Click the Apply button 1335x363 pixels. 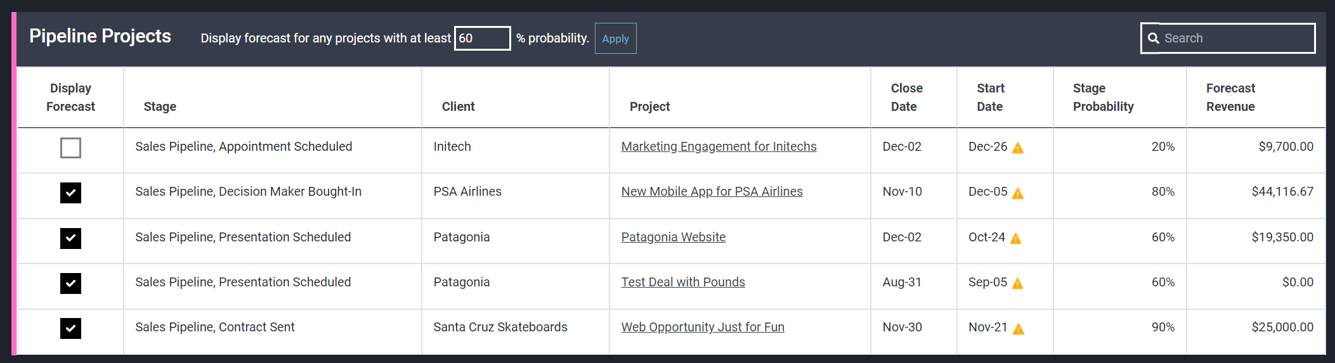coord(615,39)
